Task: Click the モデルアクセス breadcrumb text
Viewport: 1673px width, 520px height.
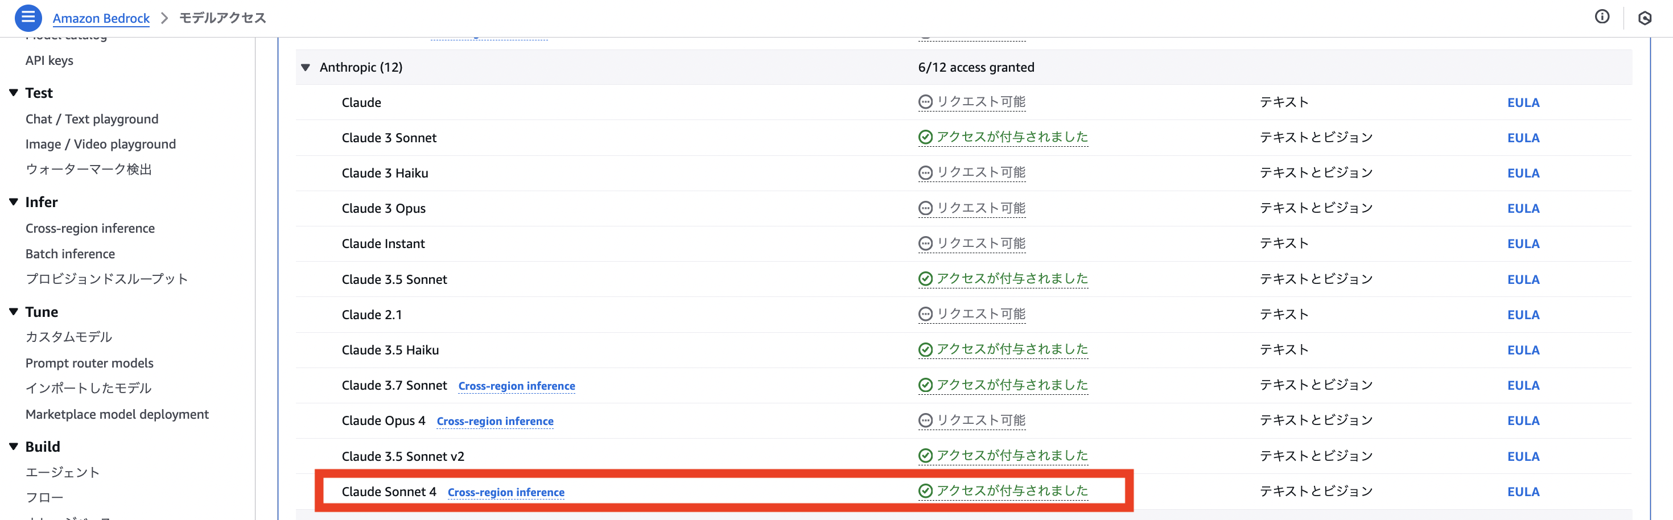Action: coord(222,18)
